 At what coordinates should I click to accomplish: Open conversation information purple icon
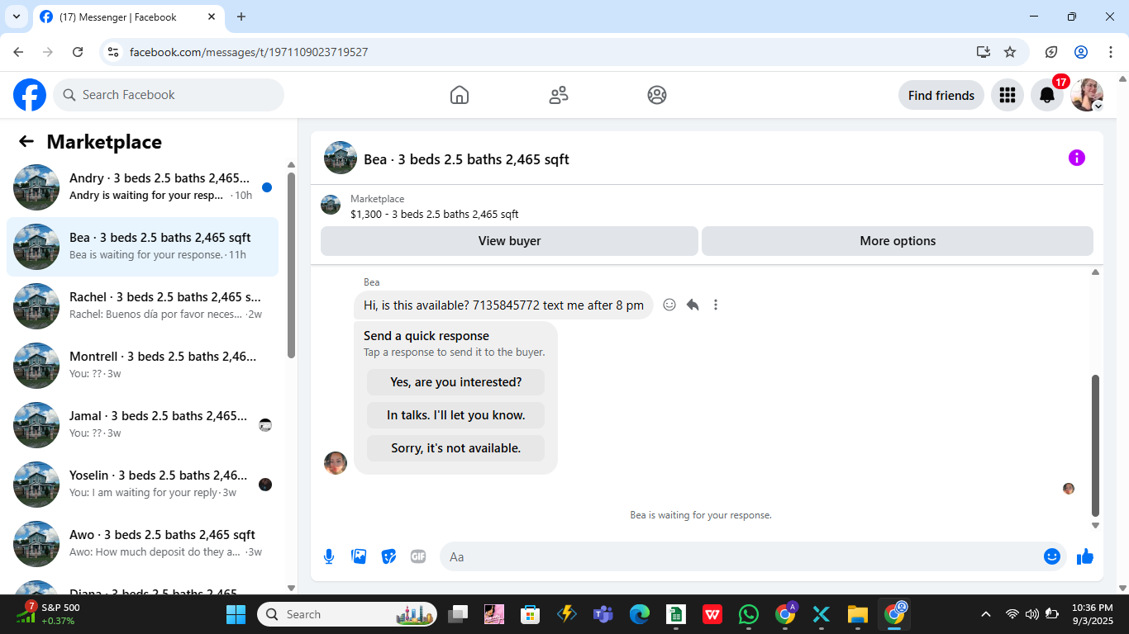click(1077, 158)
